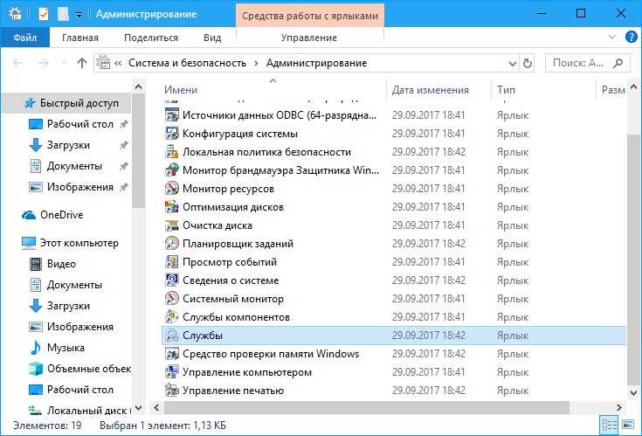Click the Быстрый доступ star icon

pyautogui.click(x=30, y=103)
